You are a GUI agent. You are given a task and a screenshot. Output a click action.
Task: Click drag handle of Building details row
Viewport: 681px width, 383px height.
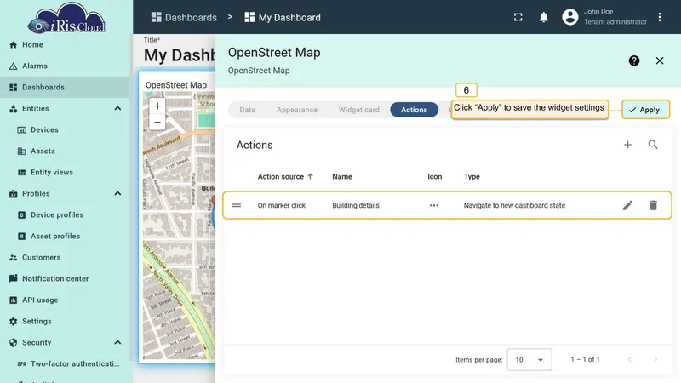tap(237, 205)
